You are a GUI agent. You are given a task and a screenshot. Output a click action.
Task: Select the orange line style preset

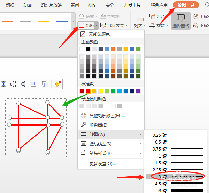pos(8,21)
